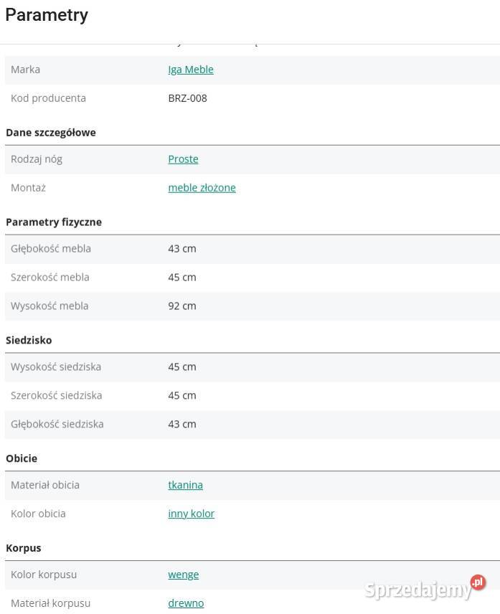Click the 92 cm furniture height value
Viewport: 500px width, 614px height.
tap(181, 306)
